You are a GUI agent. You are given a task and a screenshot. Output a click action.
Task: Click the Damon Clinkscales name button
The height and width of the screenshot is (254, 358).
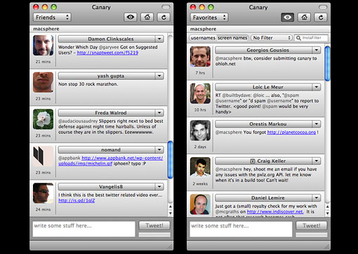[x=107, y=39]
